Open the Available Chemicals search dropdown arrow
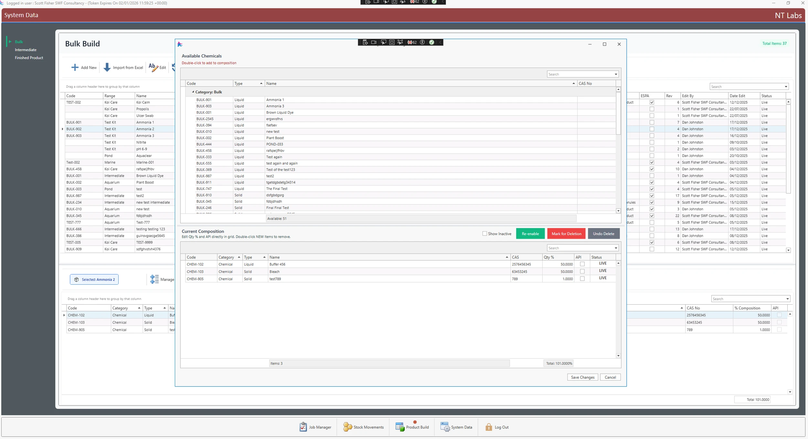Image resolution: width=808 pixels, height=439 pixels. (x=616, y=74)
